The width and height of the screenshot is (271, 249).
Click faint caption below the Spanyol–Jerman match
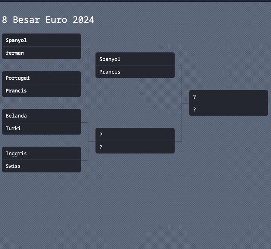[41, 62]
